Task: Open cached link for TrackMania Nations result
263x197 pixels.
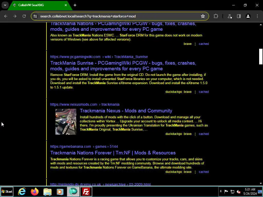Action: [204, 44]
